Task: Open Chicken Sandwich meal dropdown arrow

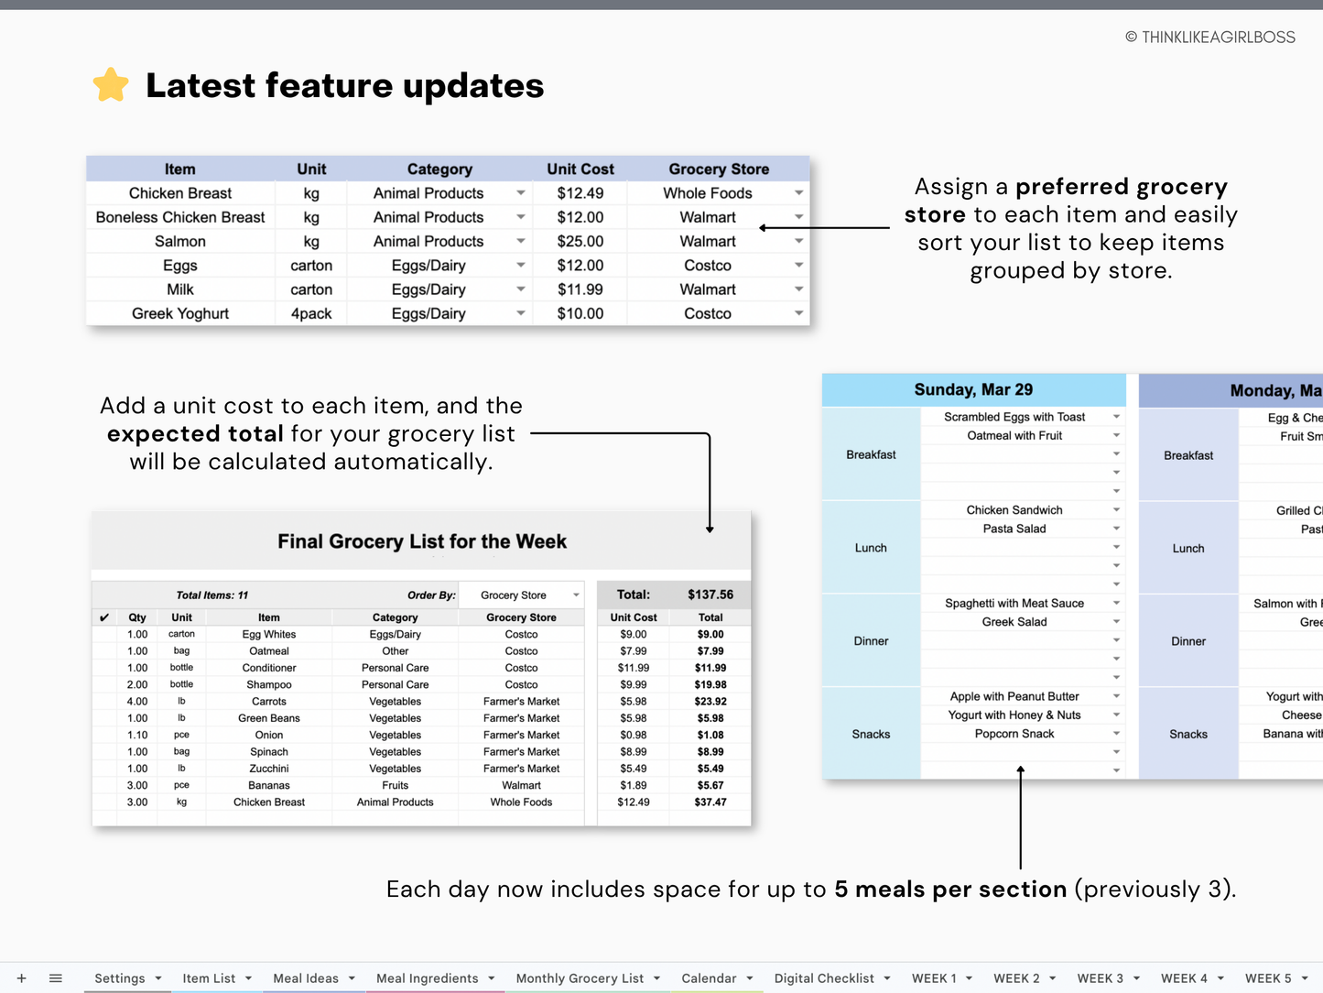Action: [1116, 510]
